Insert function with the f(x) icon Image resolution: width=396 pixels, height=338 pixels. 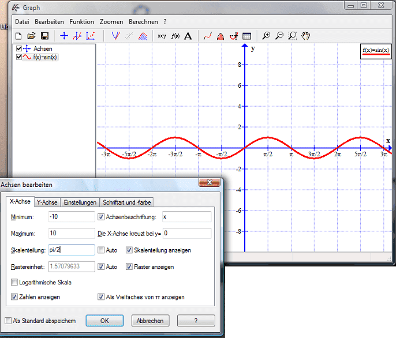175,36
